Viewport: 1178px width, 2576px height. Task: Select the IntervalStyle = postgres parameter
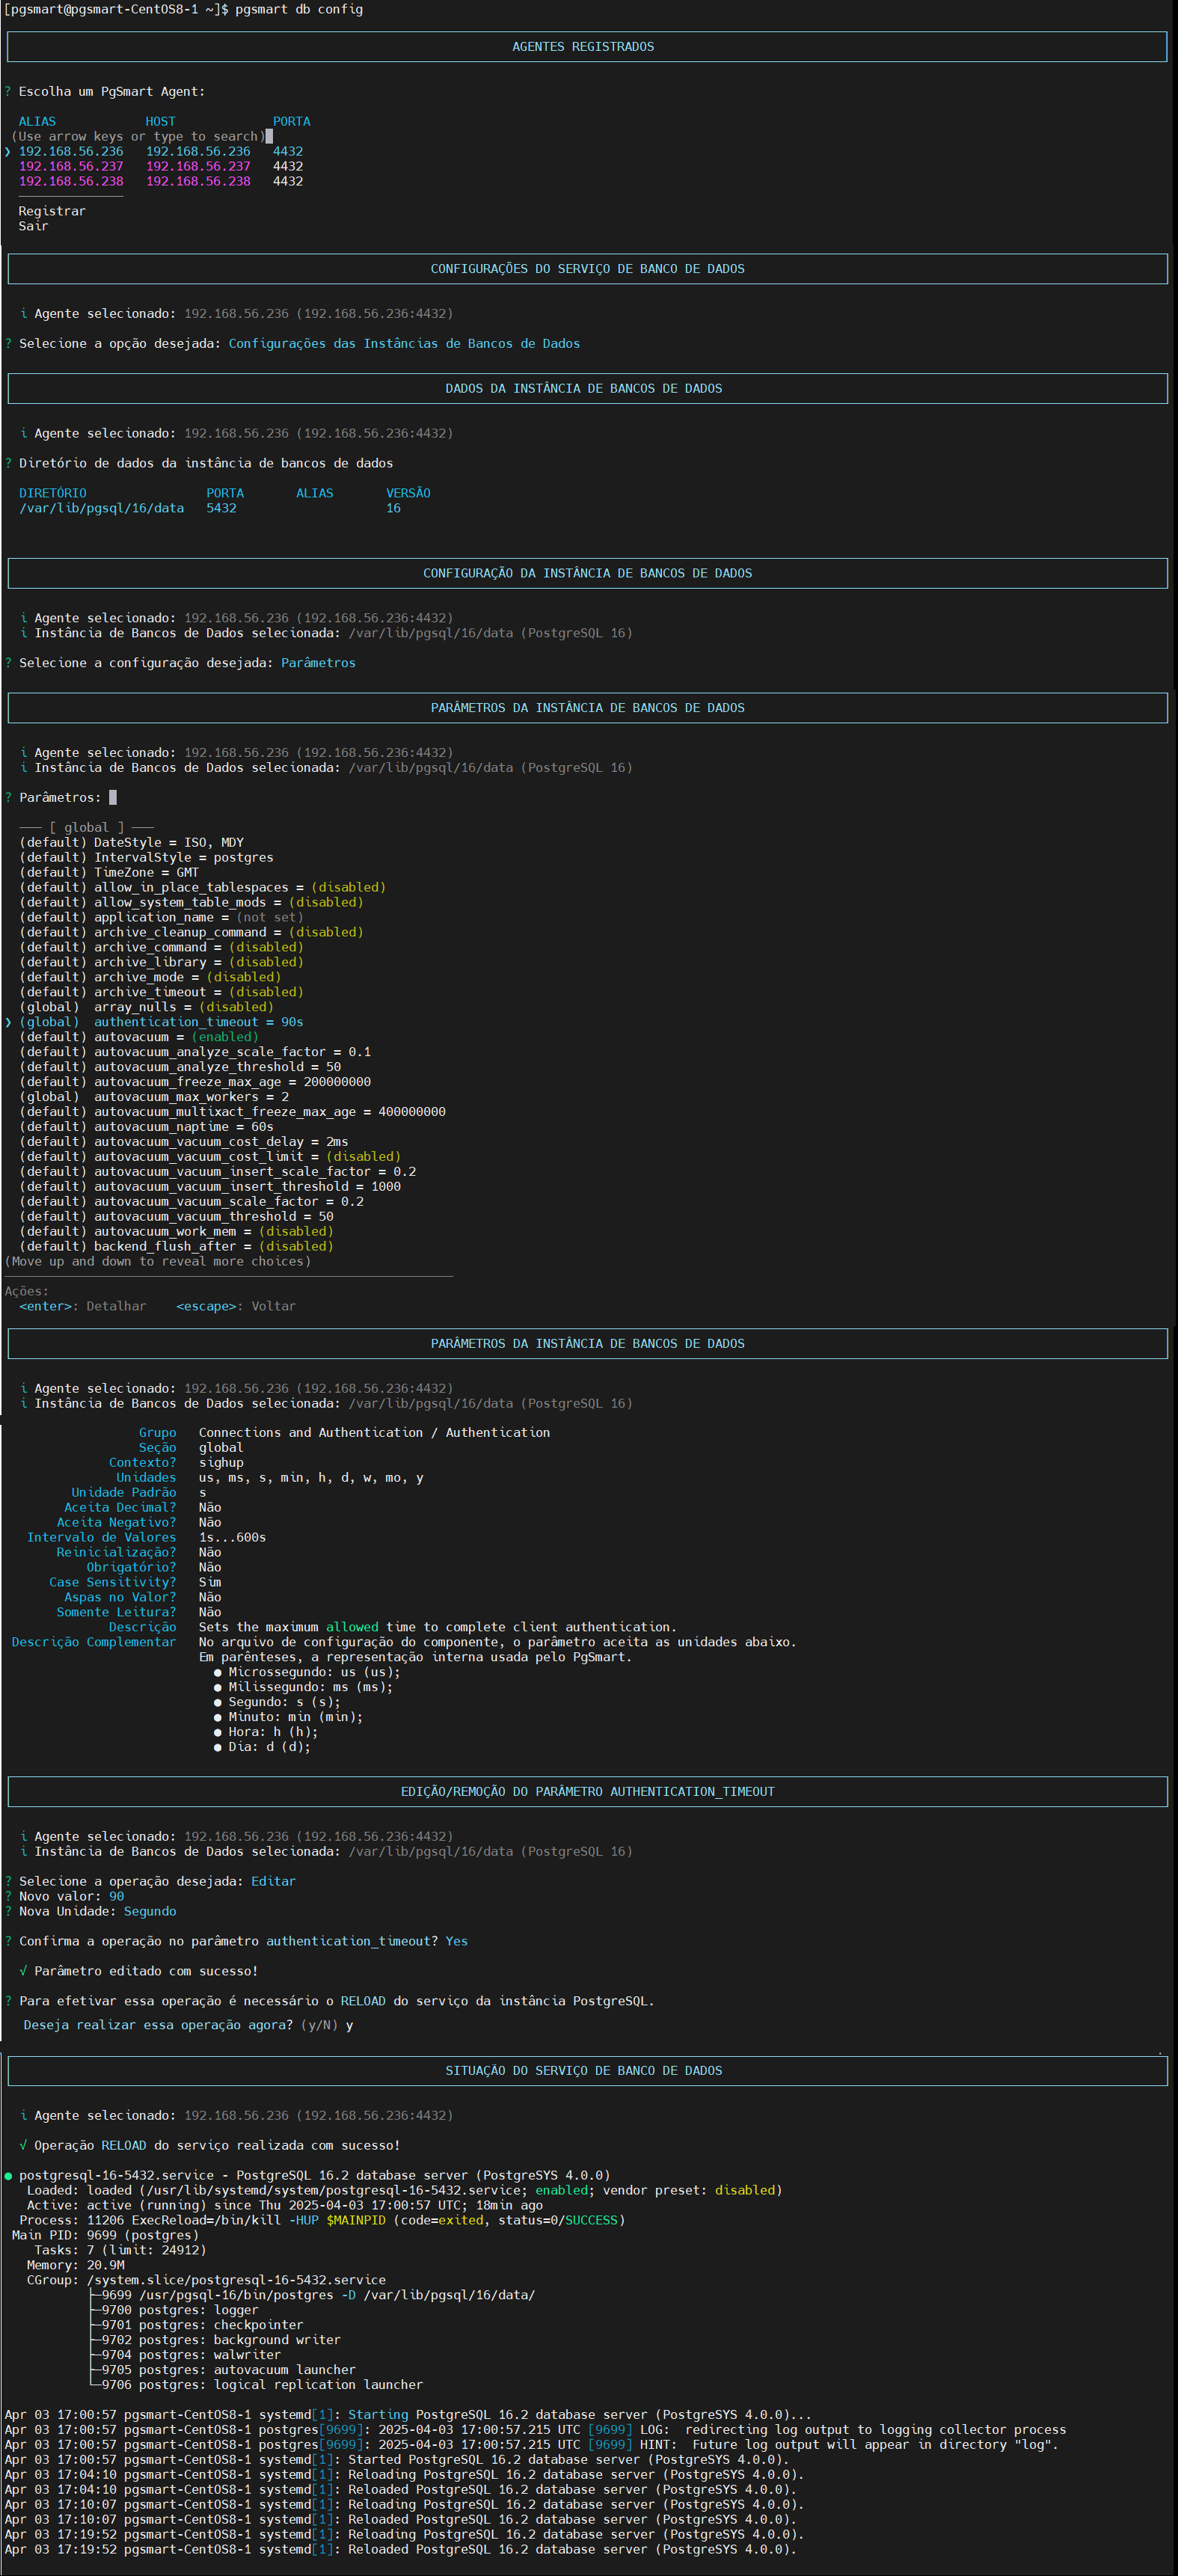[x=146, y=857]
